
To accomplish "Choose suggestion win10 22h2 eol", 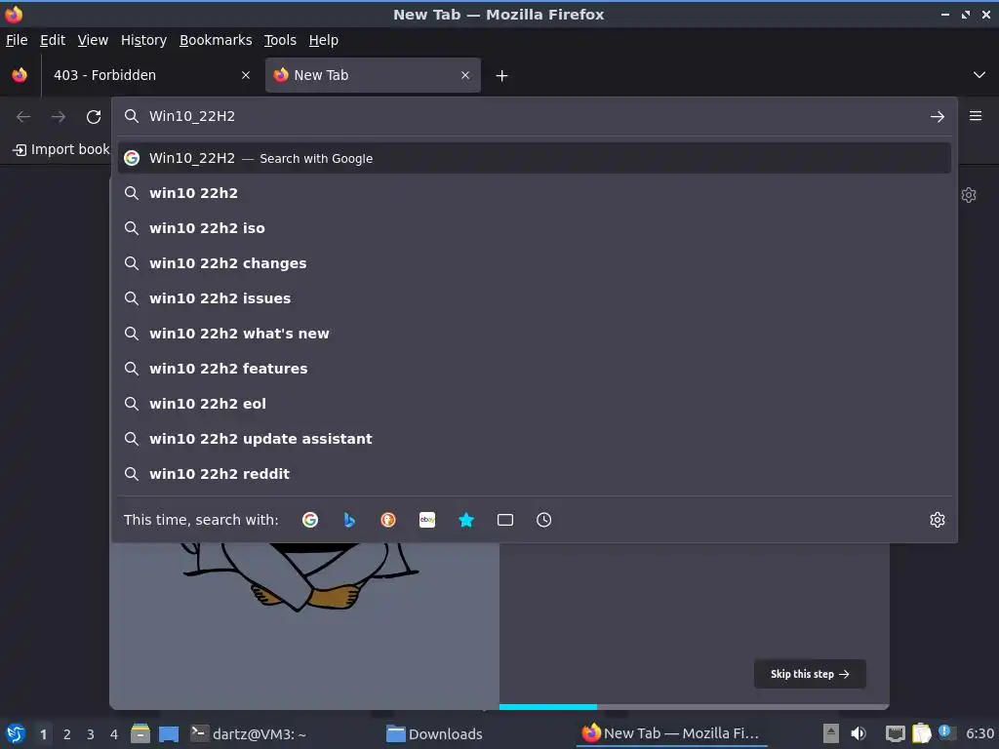I will pyautogui.click(x=534, y=403).
